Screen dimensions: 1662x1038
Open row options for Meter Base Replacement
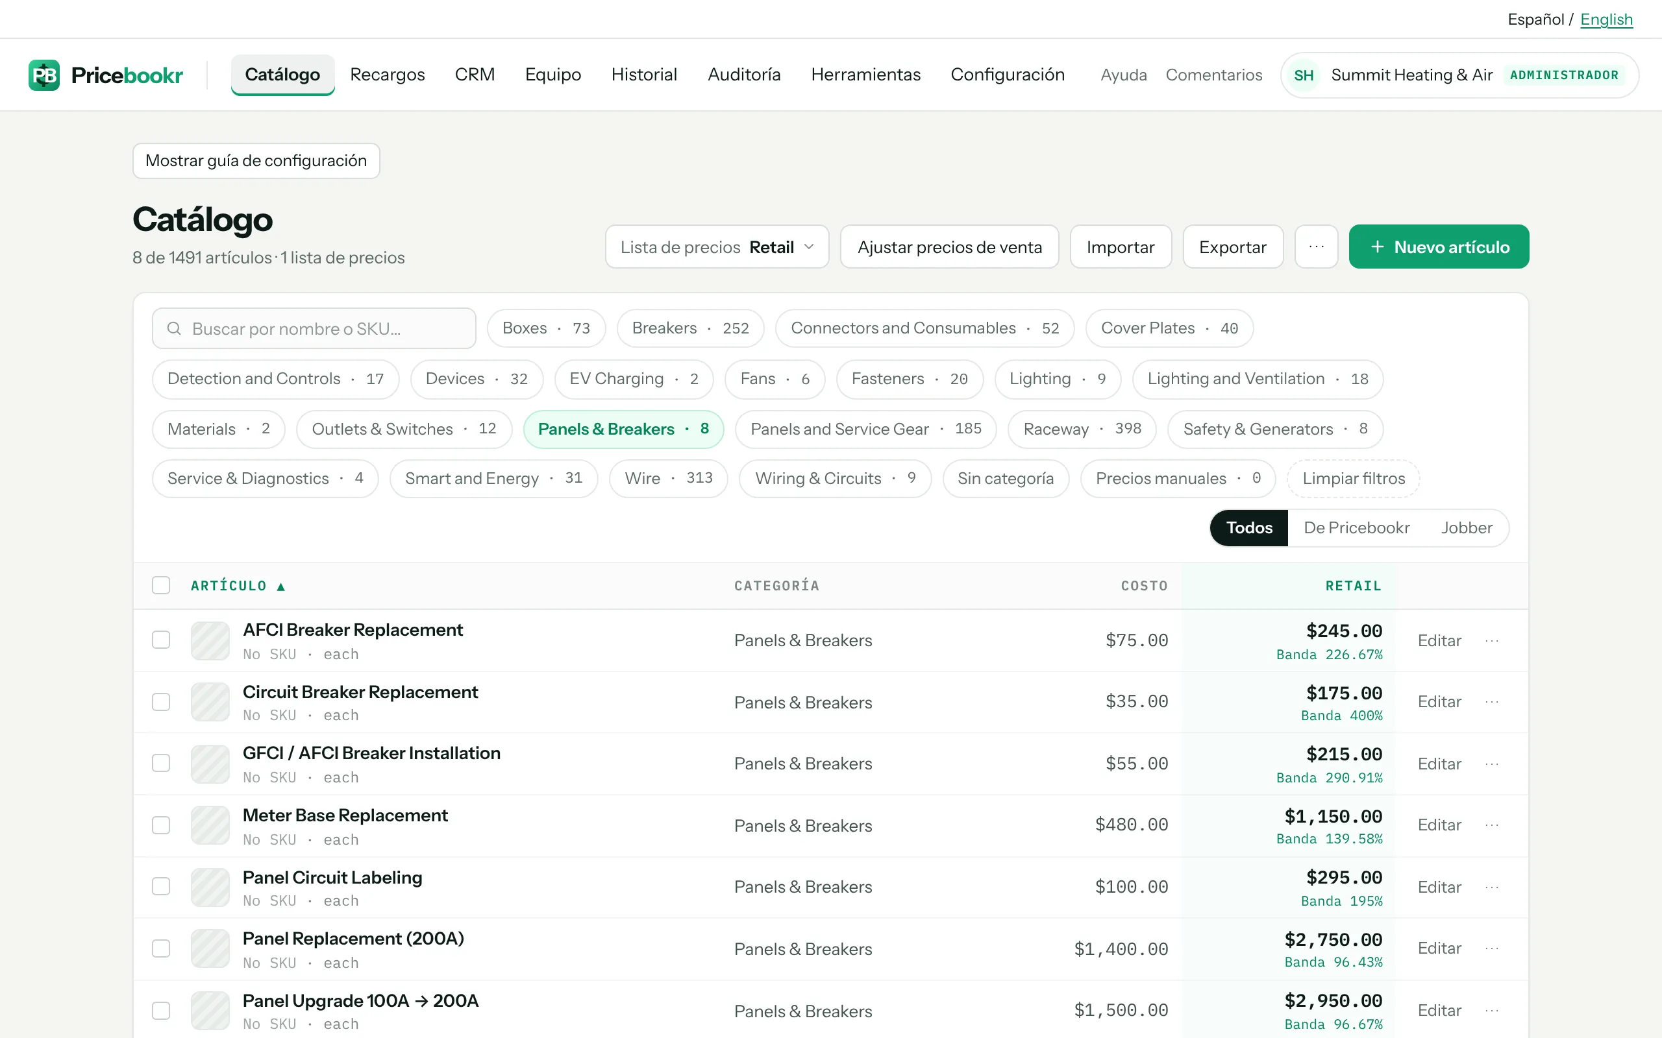click(x=1492, y=825)
